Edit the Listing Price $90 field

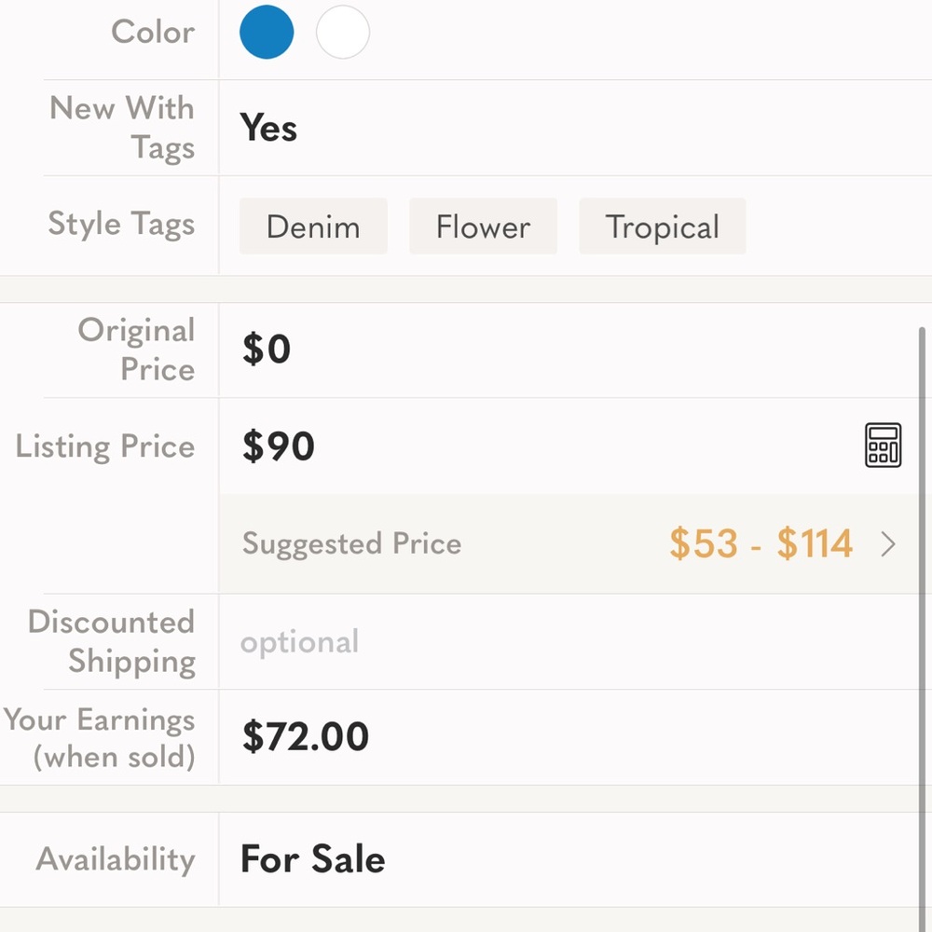279,446
